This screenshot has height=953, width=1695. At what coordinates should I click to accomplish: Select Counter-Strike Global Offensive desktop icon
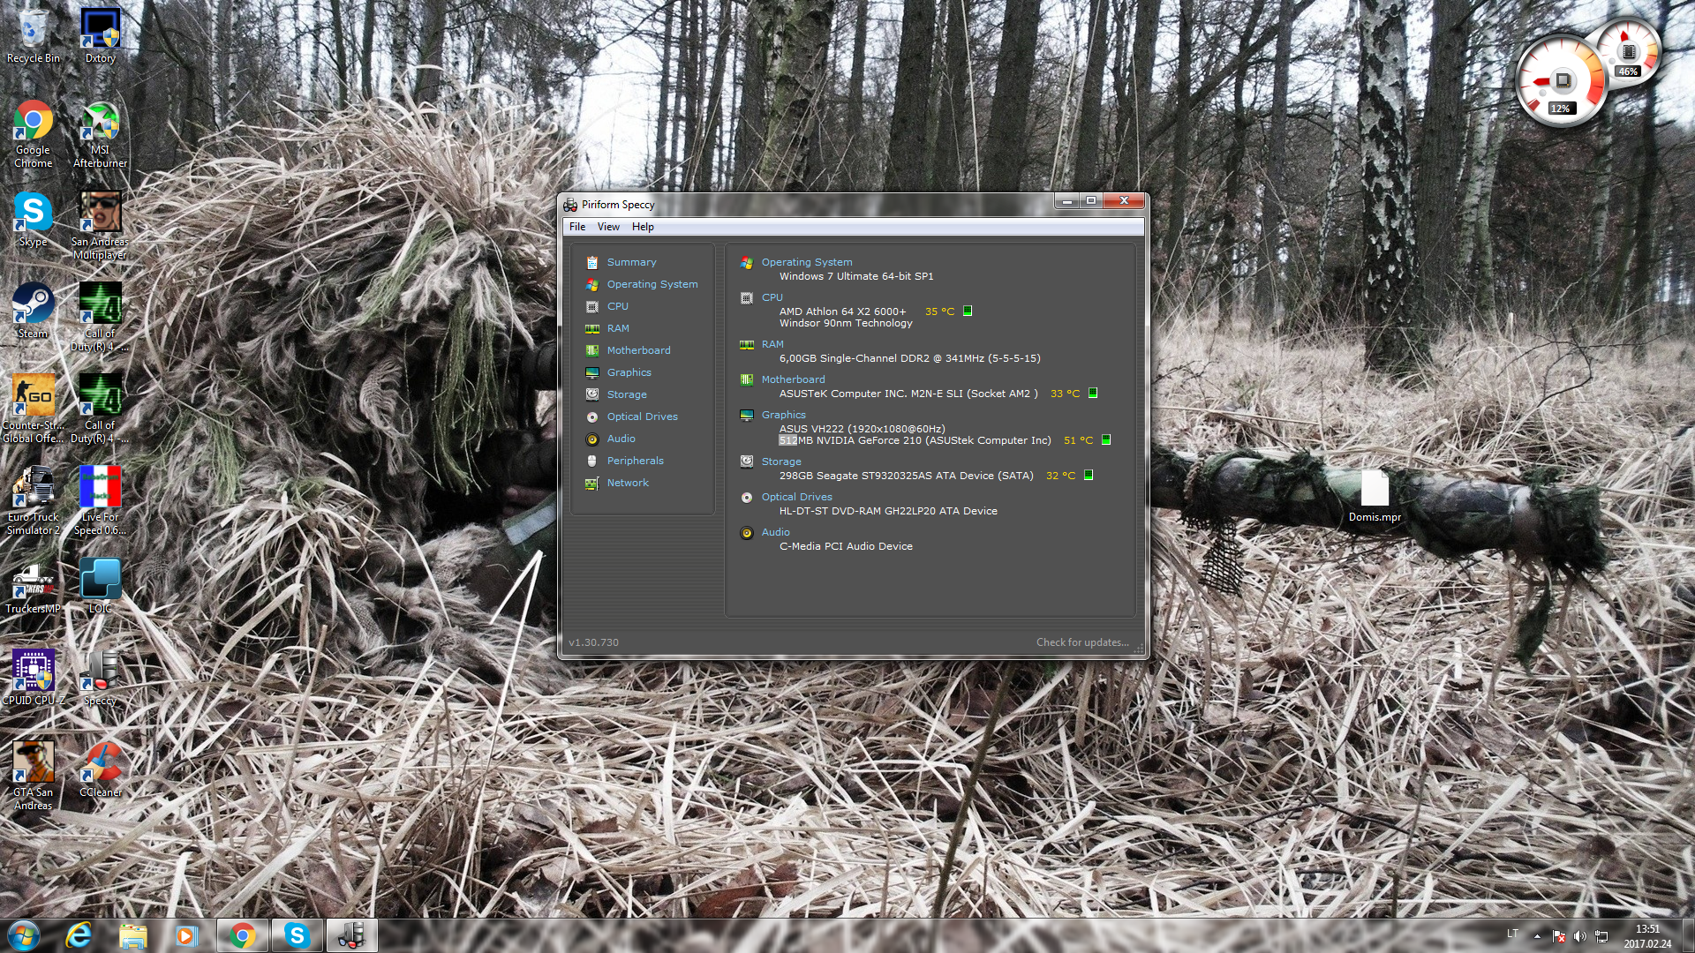[x=34, y=409]
